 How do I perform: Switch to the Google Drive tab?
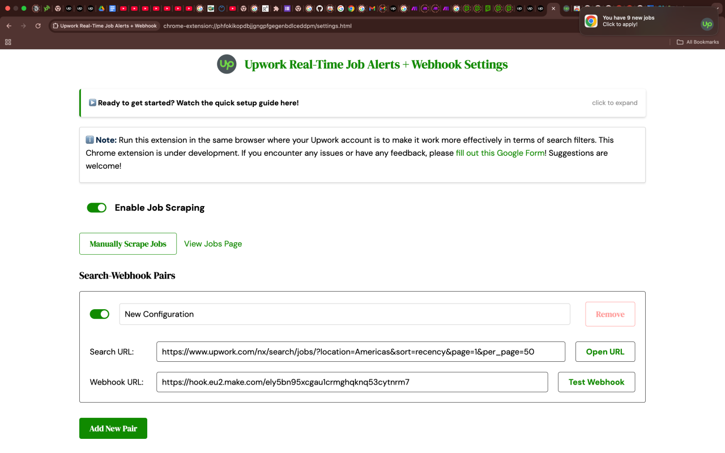point(101,8)
